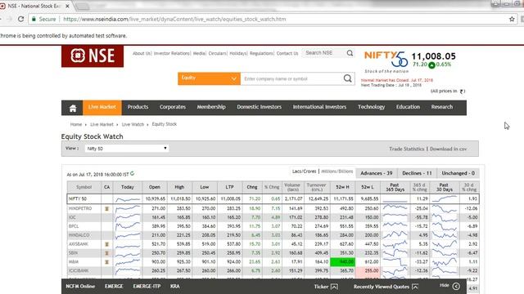
Task: Expand Recently Viewed Quotes arrow icon
Action: [x=415, y=287]
